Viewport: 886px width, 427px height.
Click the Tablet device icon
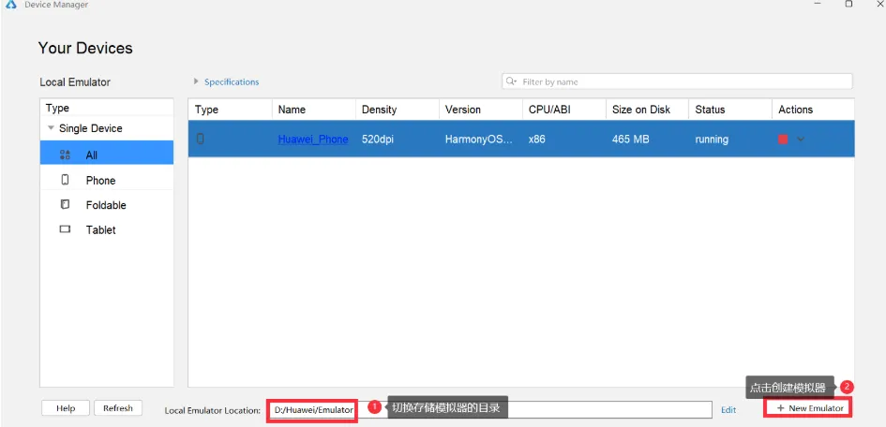point(65,229)
